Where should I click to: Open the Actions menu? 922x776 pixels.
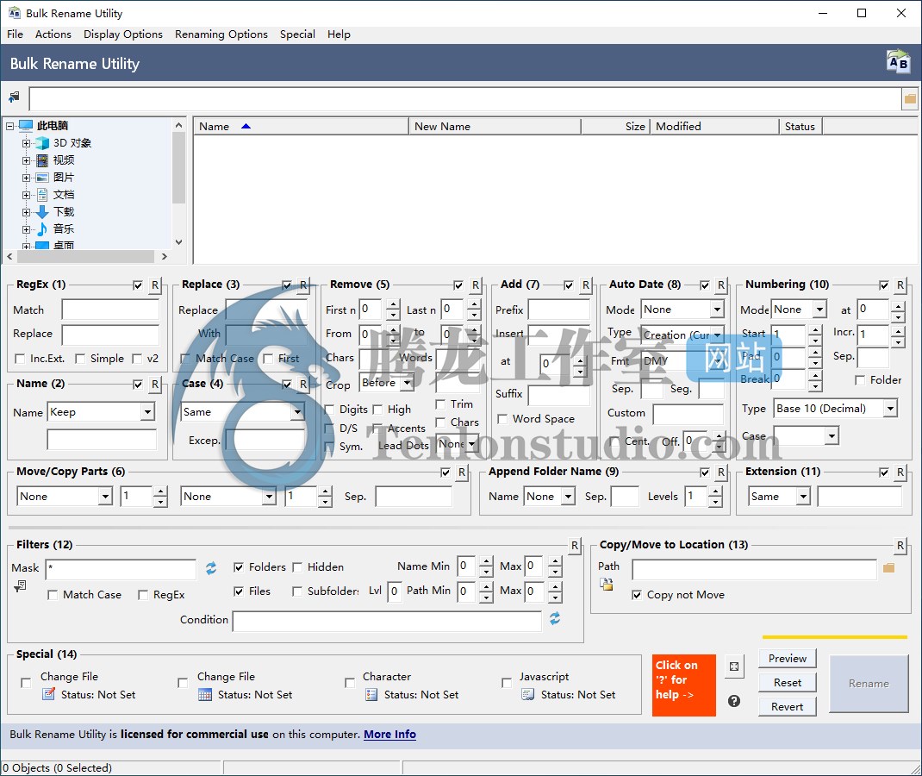pyautogui.click(x=53, y=34)
